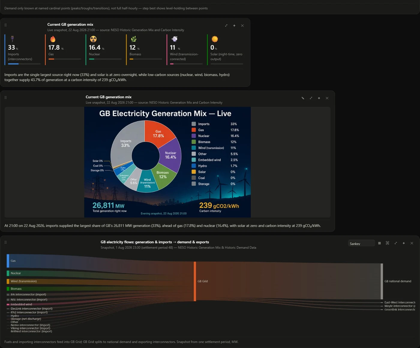
Task: Click the plug icon on the Imports card
Action: point(12,39)
